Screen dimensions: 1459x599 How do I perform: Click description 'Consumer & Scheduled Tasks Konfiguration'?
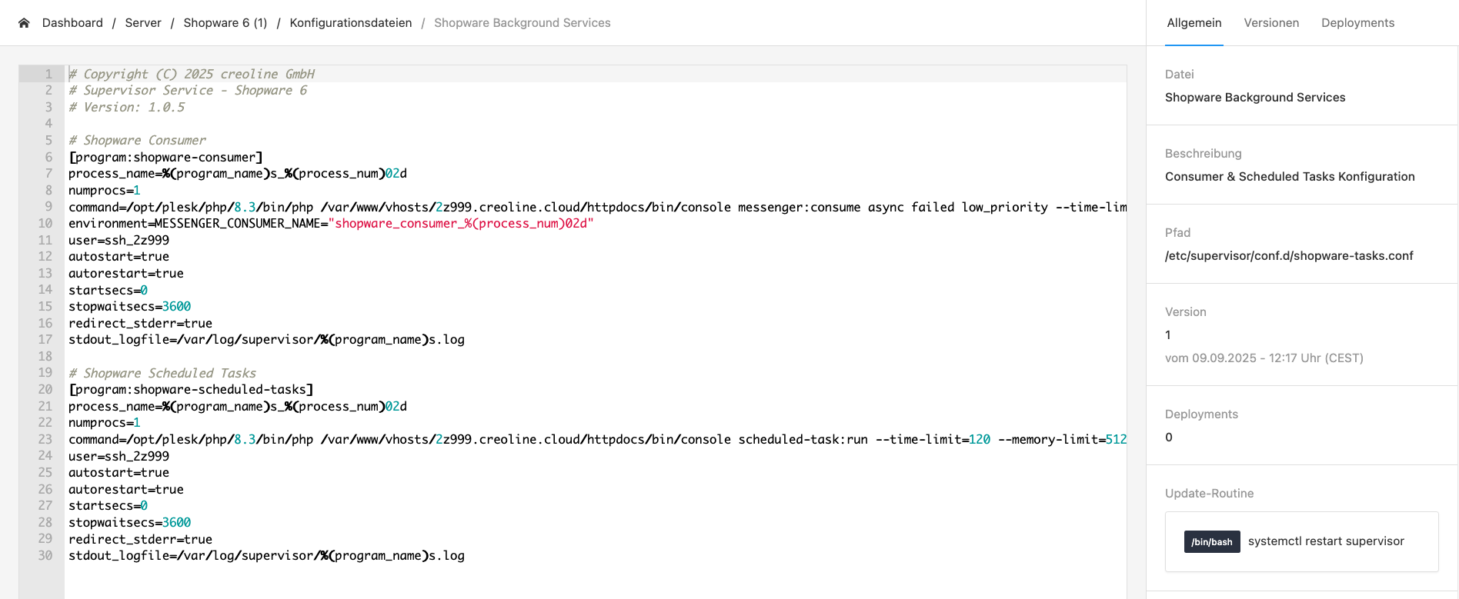(1290, 177)
